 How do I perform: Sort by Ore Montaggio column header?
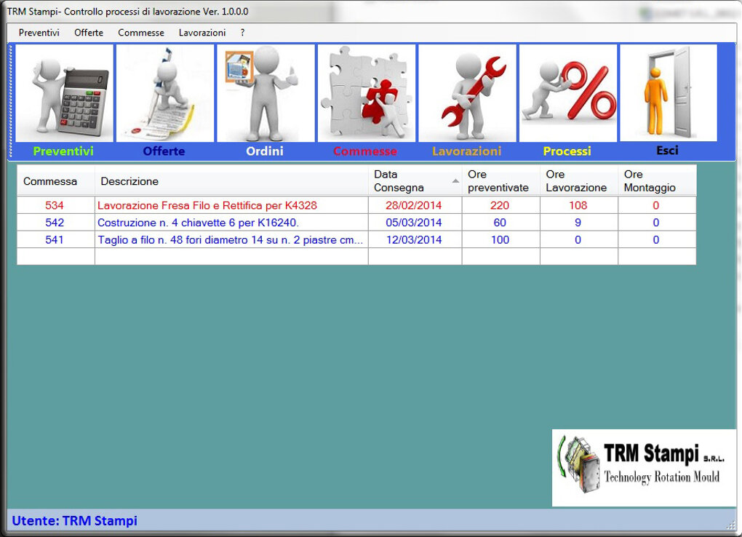(x=658, y=181)
